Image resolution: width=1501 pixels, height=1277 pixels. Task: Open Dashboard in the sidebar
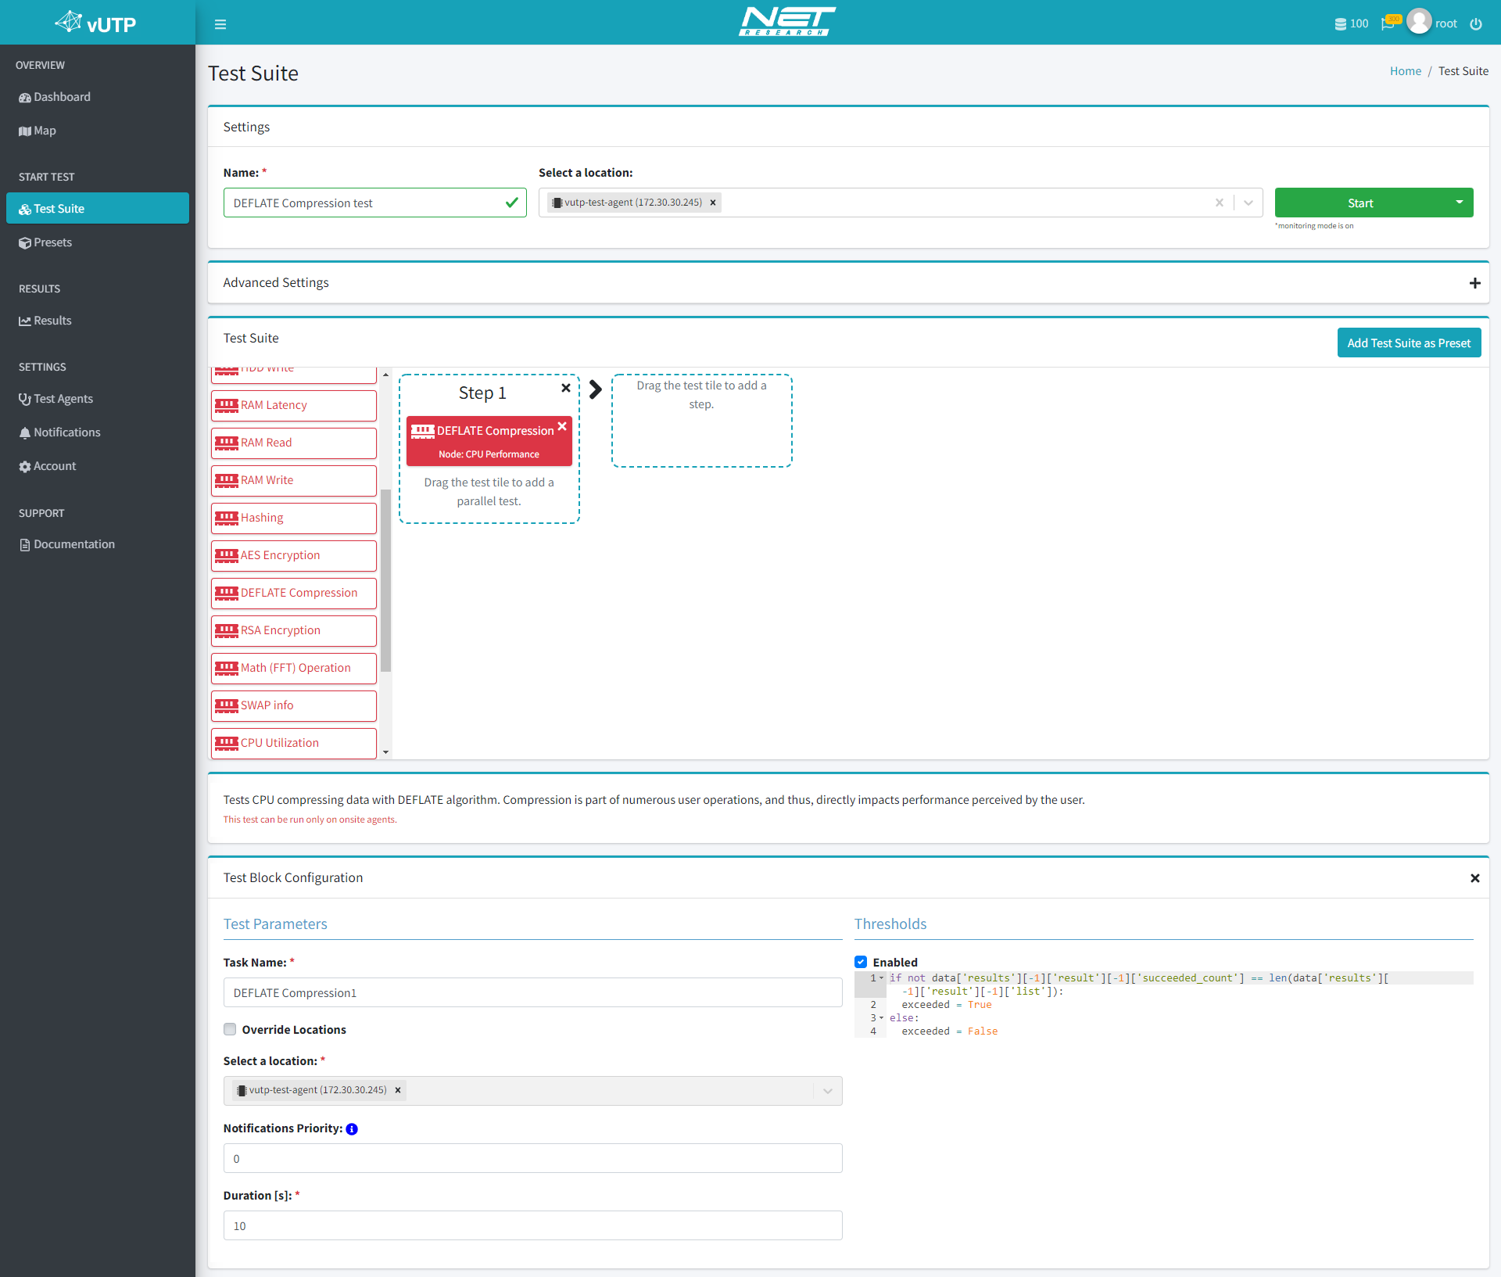pos(98,97)
